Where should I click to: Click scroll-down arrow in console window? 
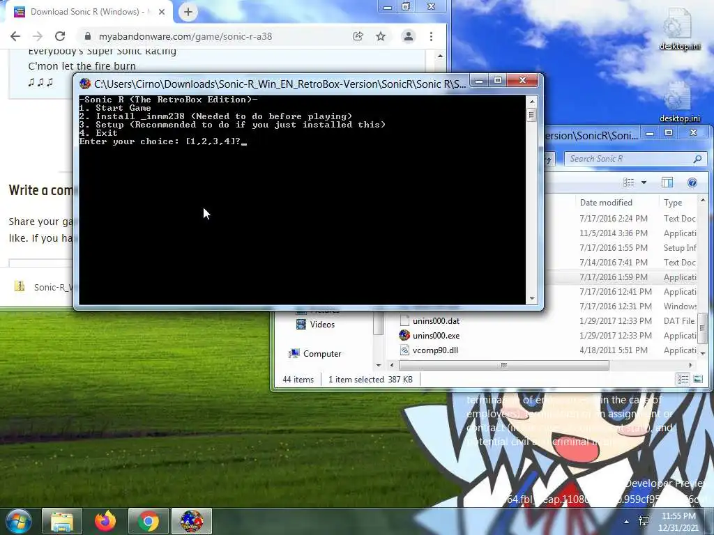click(x=531, y=299)
